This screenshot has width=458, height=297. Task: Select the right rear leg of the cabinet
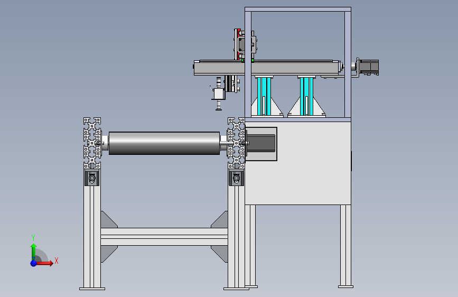click(346, 246)
